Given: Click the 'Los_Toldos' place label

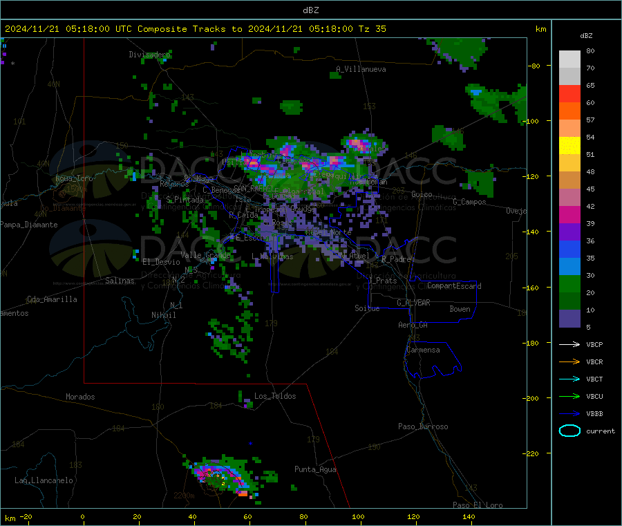Looking at the screenshot, I should [275, 396].
